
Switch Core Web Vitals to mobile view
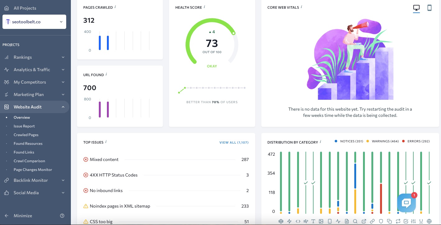tap(430, 8)
